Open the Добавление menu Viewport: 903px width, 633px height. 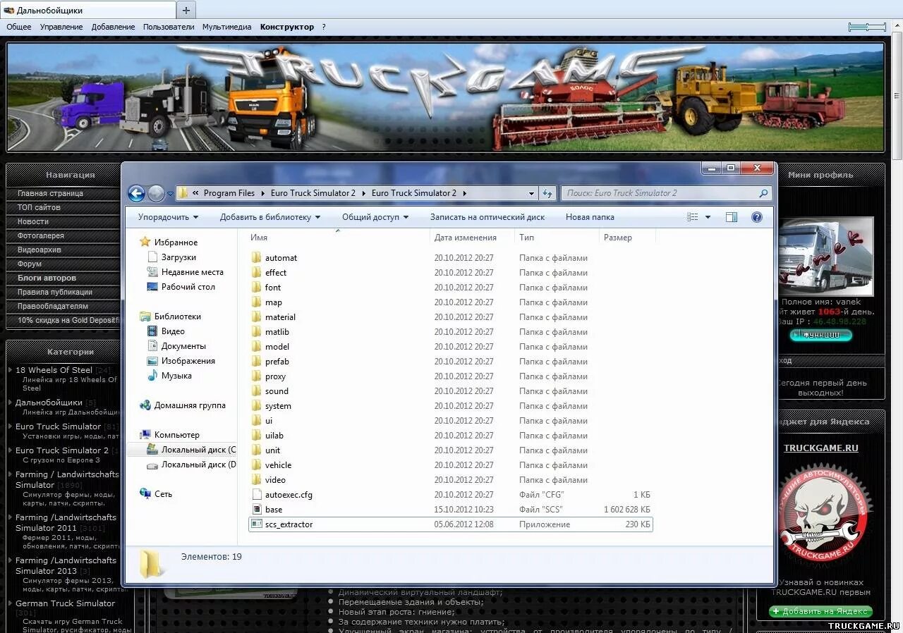[x=113, y=27]
